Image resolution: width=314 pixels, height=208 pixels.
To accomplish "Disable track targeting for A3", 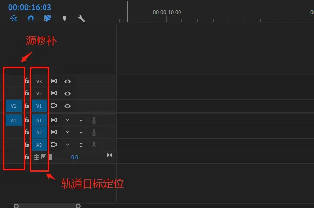I will (40, 145).
